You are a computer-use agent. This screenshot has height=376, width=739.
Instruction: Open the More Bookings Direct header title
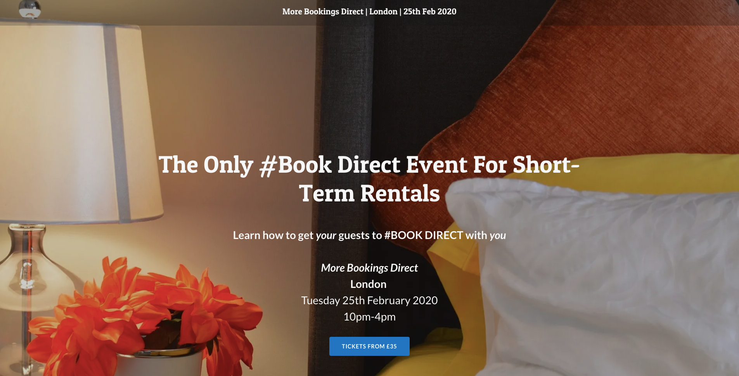click(x=369, y=12)
